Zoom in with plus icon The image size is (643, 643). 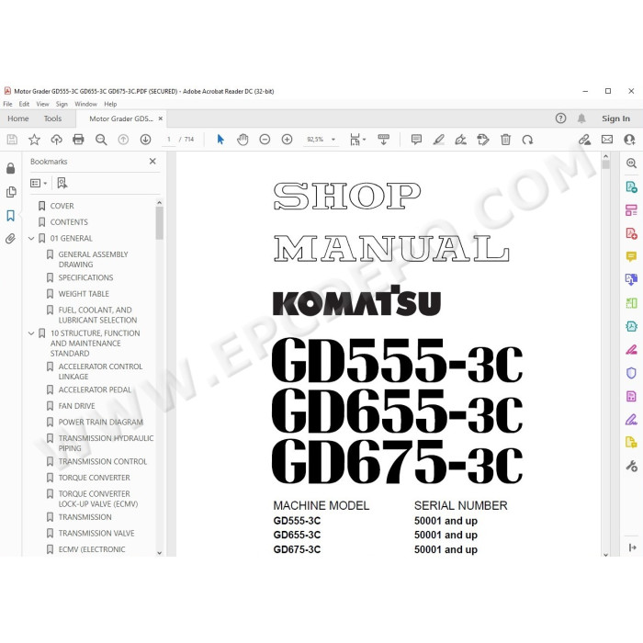[287, 140]
